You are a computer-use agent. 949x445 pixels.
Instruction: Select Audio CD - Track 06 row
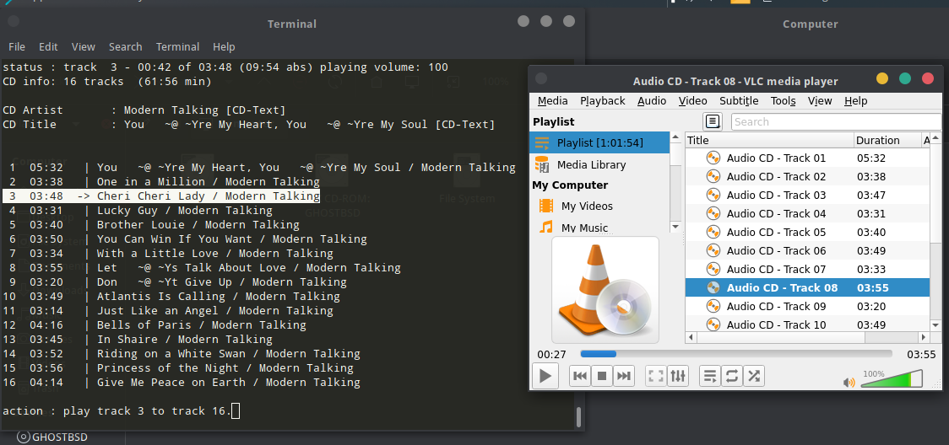pos(807,250)
